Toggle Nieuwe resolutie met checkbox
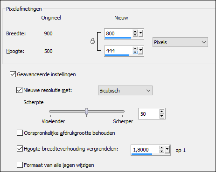216x172 pixels. click(19, 90)
